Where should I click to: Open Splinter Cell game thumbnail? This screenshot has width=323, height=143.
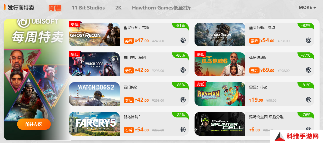220,124
